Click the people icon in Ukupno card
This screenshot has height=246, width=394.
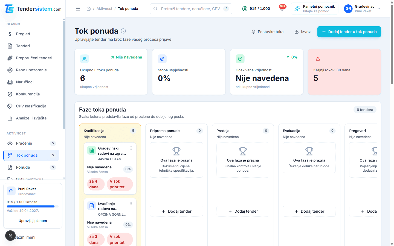(85, 59)
